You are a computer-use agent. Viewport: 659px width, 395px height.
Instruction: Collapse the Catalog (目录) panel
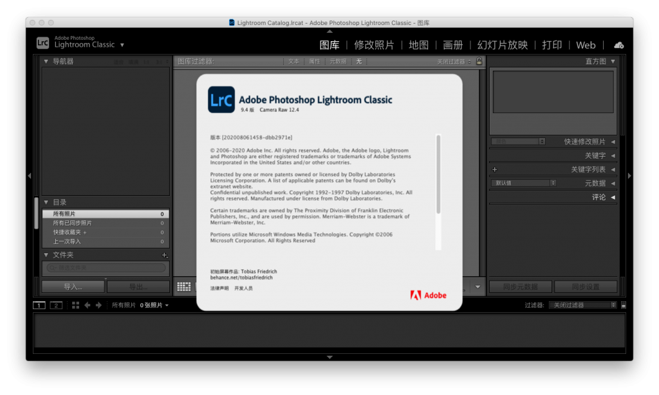tap(46, 202)
